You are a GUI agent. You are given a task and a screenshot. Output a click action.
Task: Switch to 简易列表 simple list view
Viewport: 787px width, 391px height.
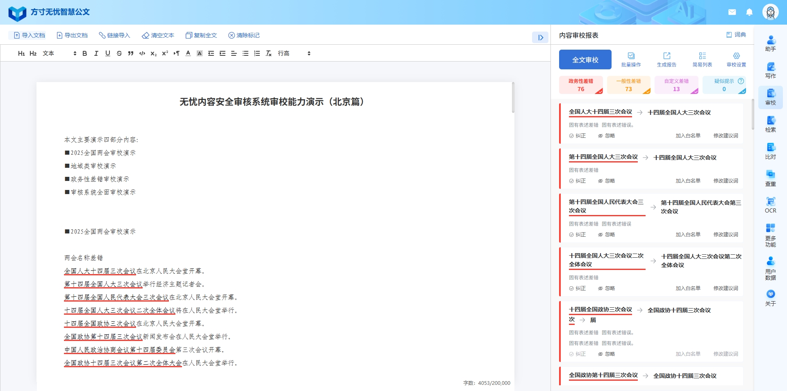coord(703,59)
